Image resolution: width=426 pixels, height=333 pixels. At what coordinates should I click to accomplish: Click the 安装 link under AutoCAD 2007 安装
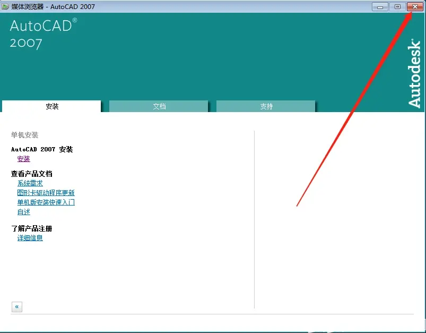24,159
